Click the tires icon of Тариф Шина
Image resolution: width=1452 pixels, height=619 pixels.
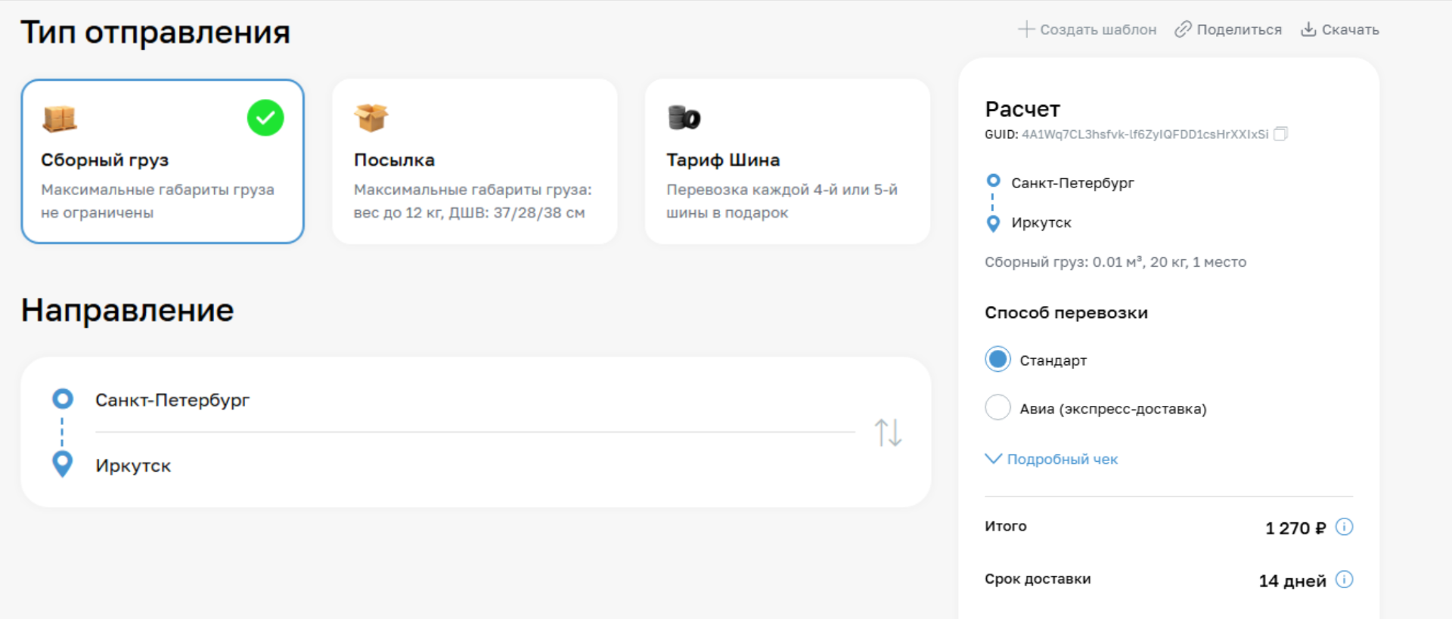[684, 118]
